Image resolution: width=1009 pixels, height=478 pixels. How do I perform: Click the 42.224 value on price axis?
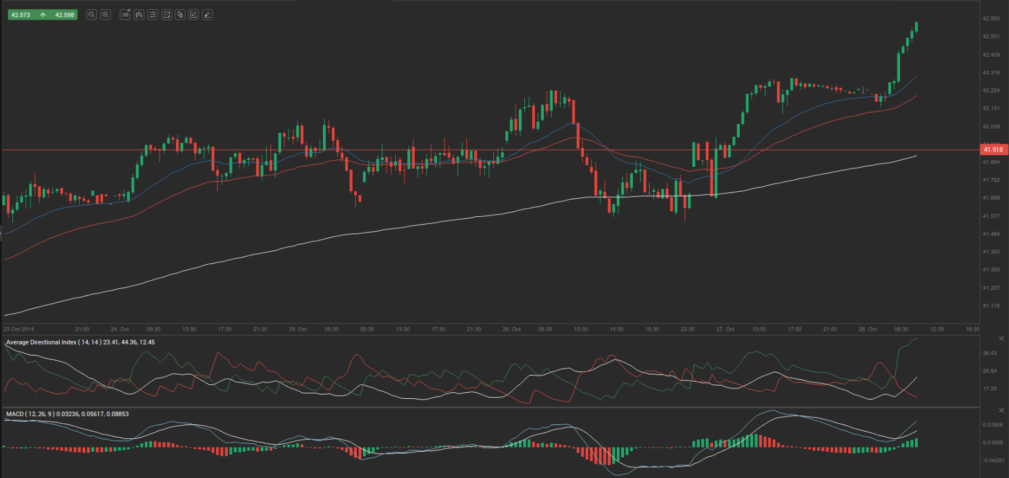click(x=991, y=90)
